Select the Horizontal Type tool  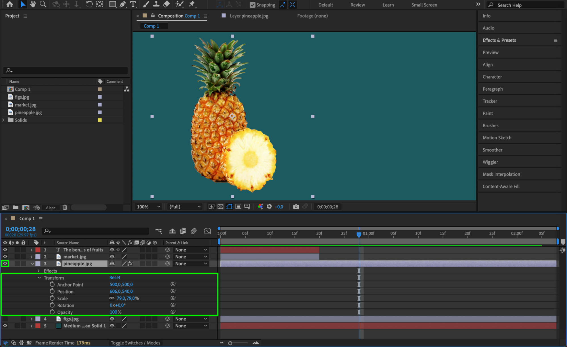[133, 4]
